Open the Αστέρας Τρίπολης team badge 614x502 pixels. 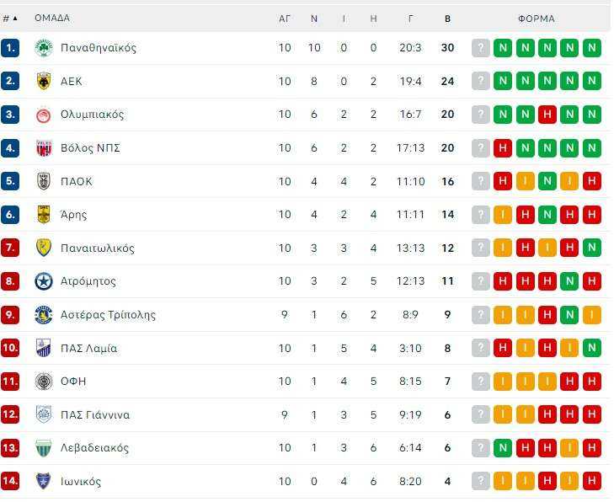coord(44,315)
